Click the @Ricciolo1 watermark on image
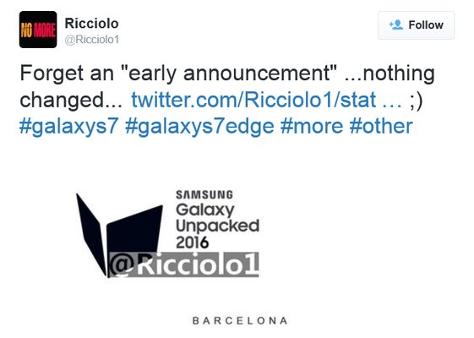474x338 pixels. (184, 264)
